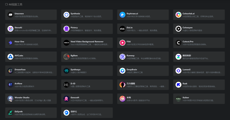This screenshot has height=120, width=230.
Task: Open the 万兴播爆 title link
Action: point(131,83)
